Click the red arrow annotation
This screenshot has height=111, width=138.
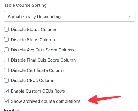pos(104,100)
